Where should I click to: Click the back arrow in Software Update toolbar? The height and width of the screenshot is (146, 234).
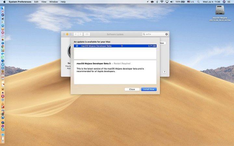pos(76,34)
